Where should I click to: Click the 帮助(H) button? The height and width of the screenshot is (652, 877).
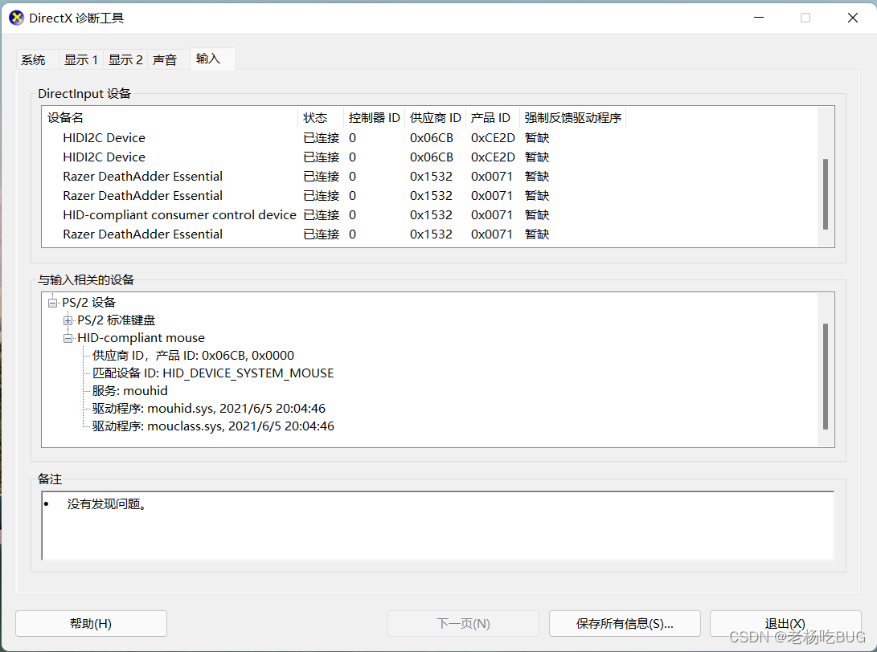tap(91, 624)
